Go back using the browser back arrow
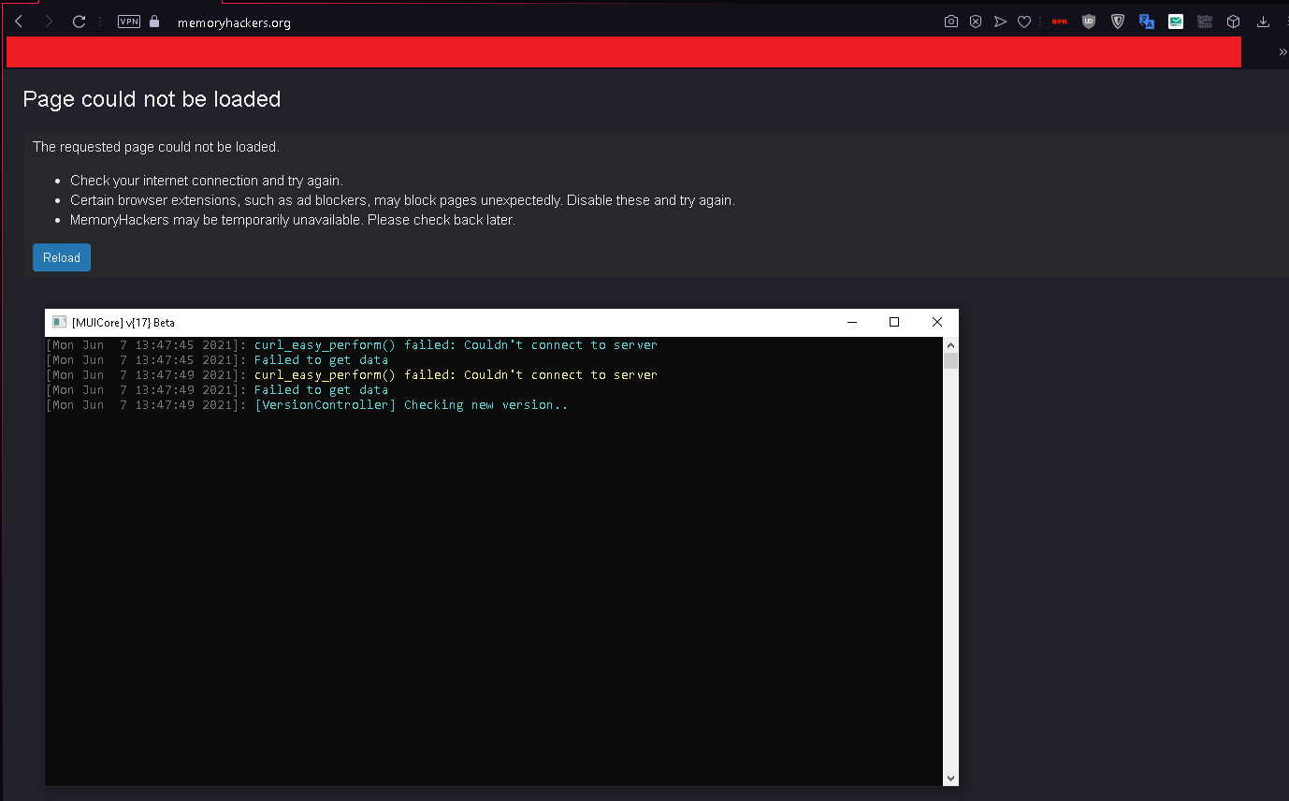 pos(19,22)
